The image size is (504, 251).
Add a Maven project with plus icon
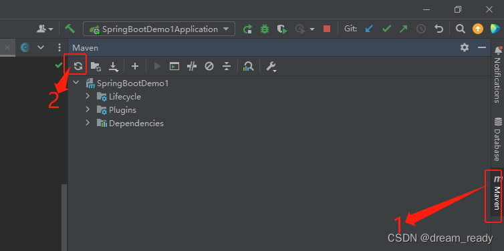135,66
